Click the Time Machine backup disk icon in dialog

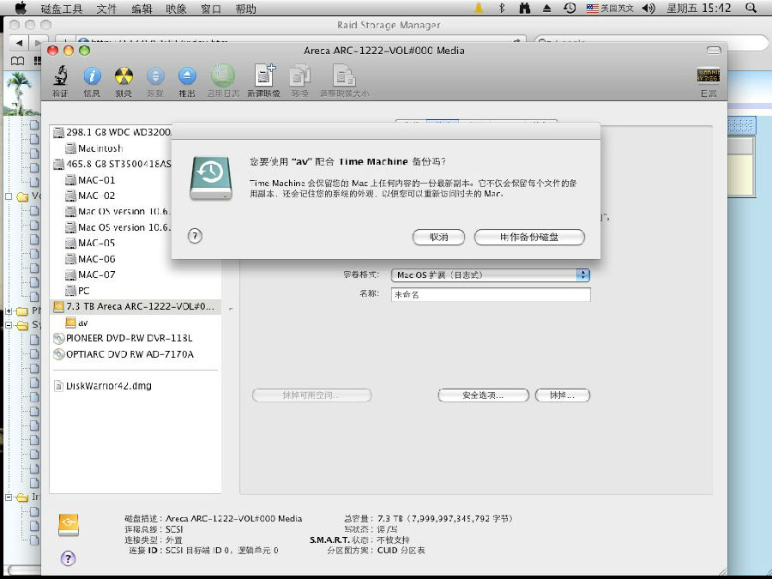tap(211, 178)
